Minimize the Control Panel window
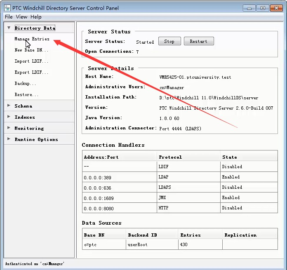 249,8
